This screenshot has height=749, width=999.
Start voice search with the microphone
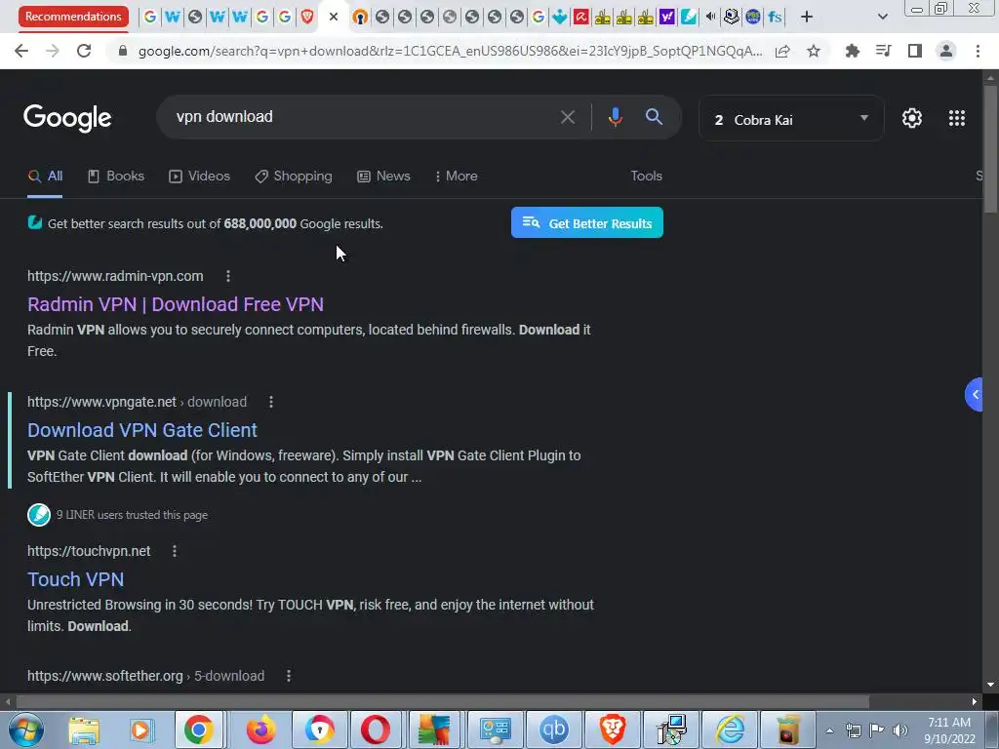615,117
